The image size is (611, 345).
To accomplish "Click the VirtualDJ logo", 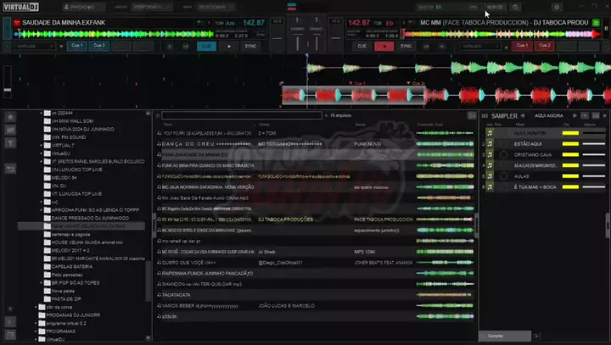I will pos(20,7).
